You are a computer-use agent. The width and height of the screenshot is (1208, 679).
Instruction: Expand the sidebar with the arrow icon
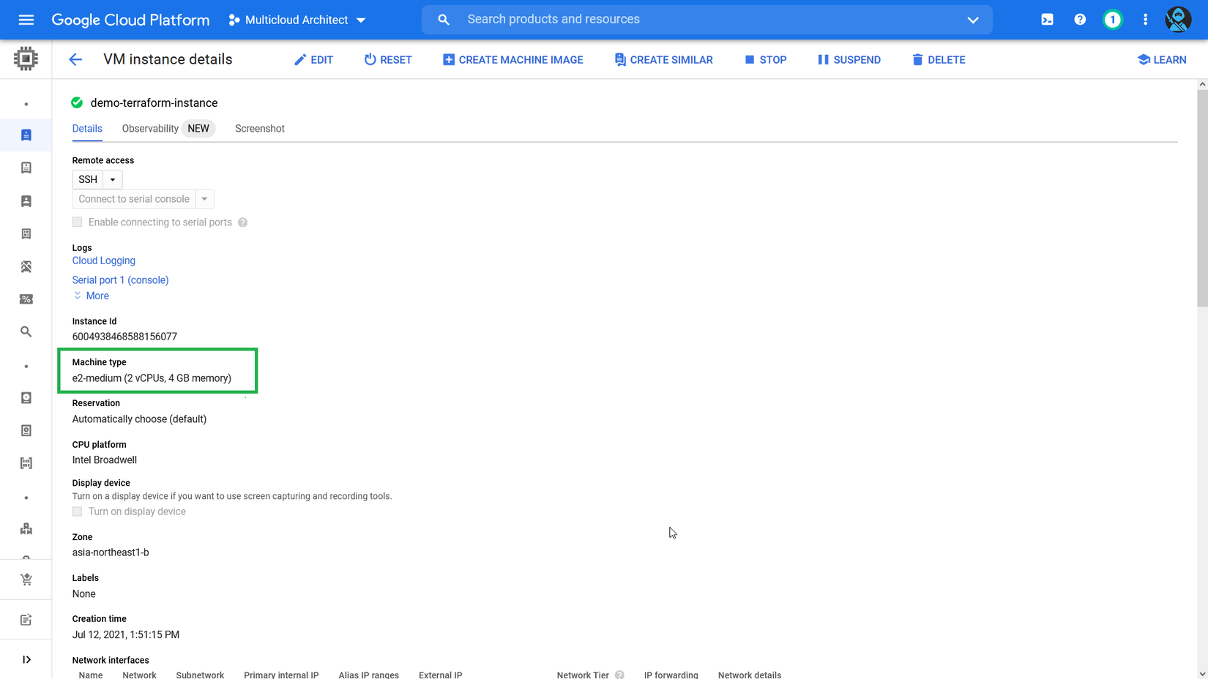coord(26,660)
